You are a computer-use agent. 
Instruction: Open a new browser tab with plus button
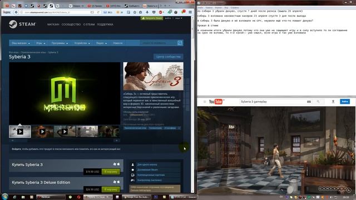[165, 6]
